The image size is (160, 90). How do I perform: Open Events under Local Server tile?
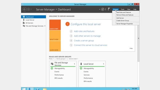86,72
